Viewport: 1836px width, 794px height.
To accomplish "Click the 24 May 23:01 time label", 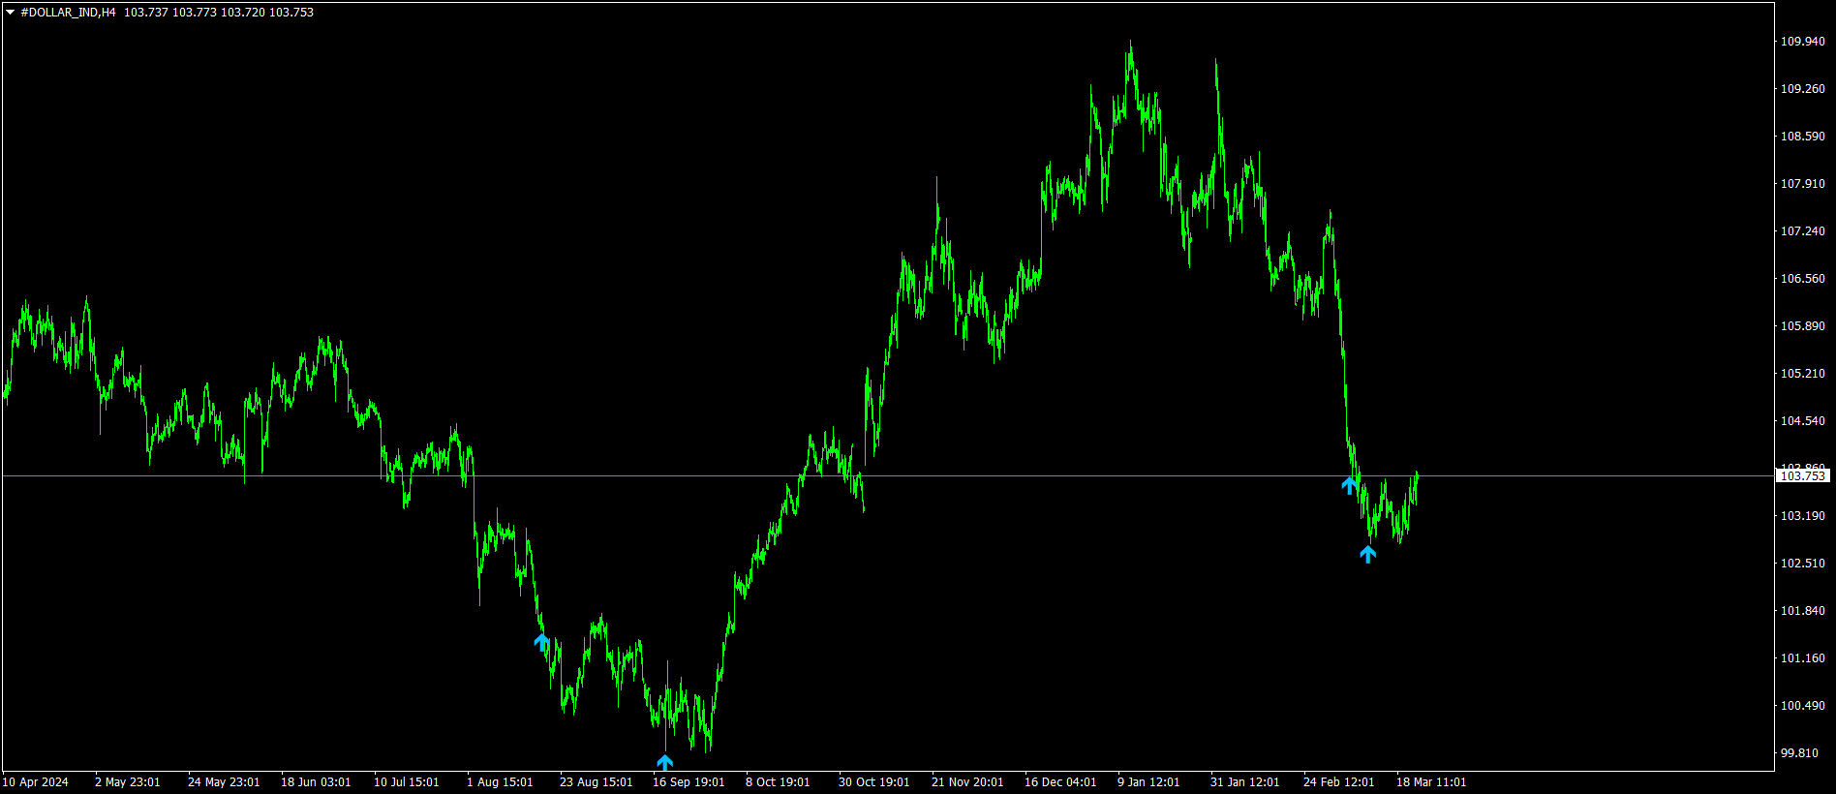I will coord(224,782).
